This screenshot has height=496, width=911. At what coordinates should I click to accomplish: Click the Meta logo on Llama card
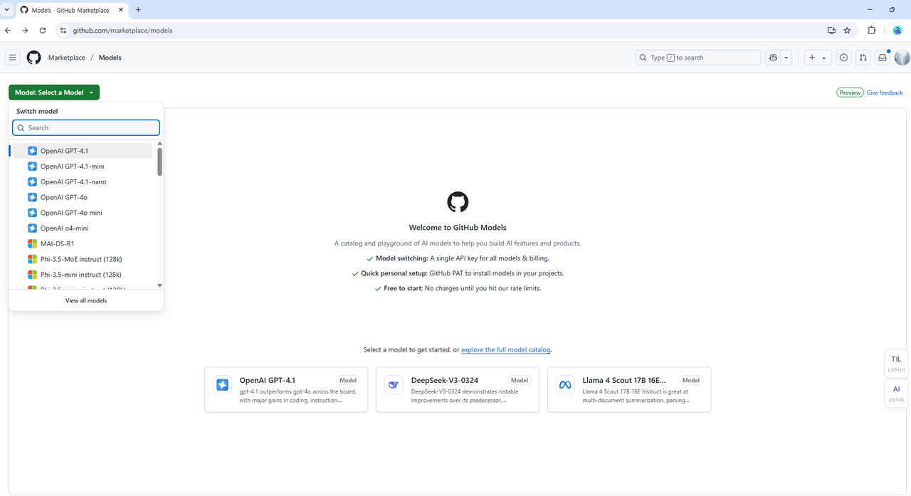564,384
